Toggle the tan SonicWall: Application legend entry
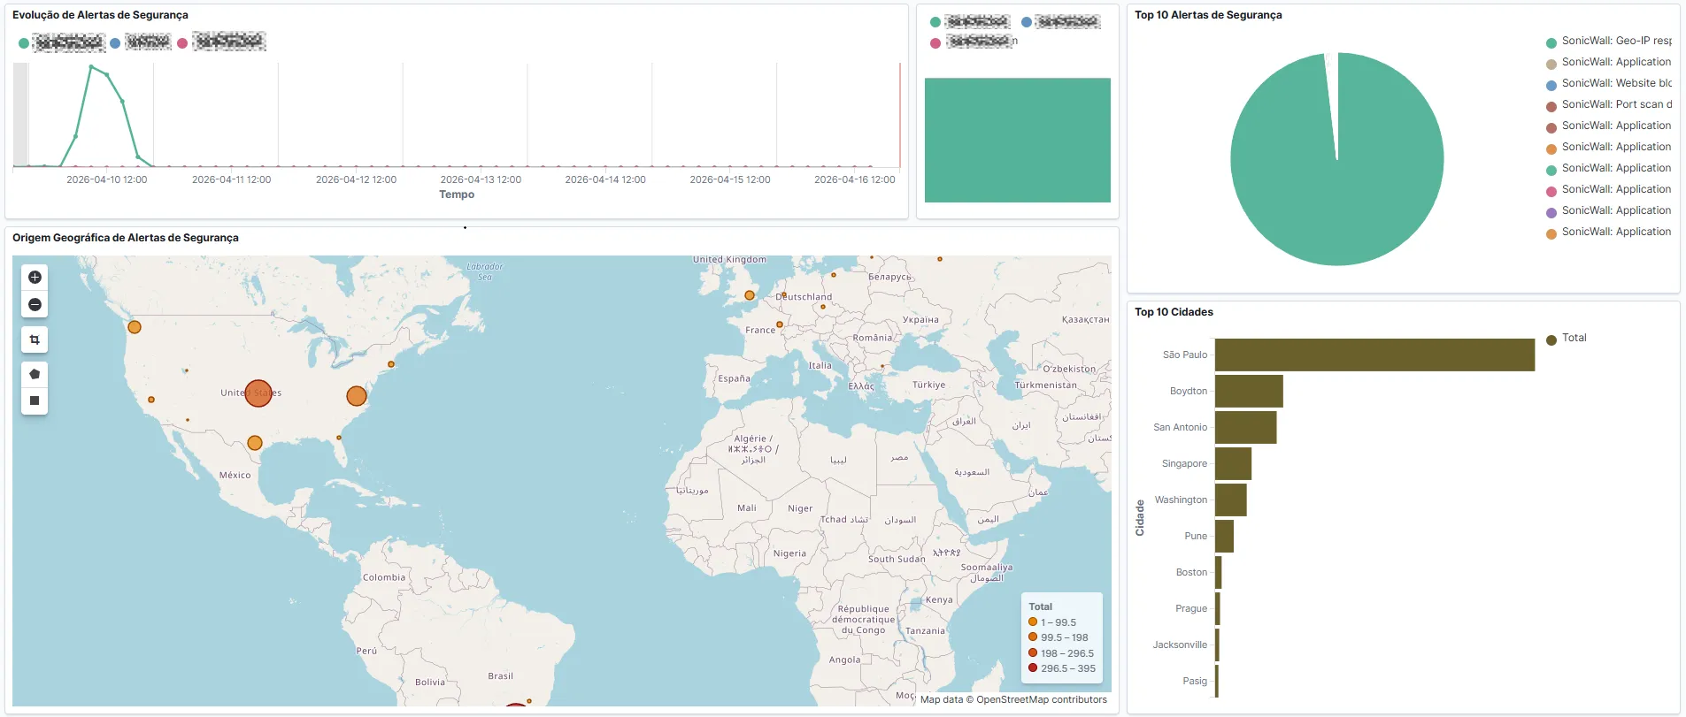1686x717 pixels. pos(1609,63)
